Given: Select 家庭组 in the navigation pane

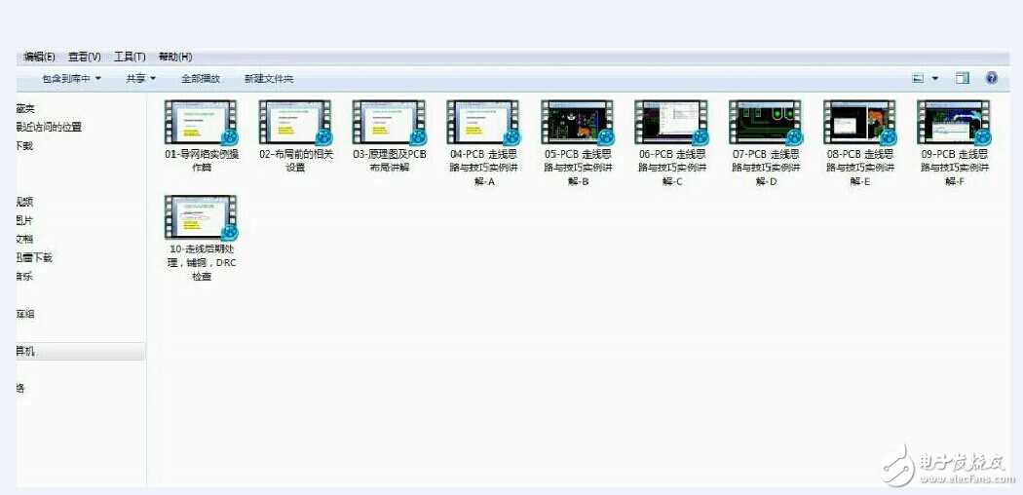Looking at the screenshot, I should [26, 314].
